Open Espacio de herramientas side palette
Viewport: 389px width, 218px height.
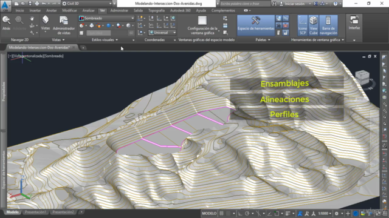[4, 170]
